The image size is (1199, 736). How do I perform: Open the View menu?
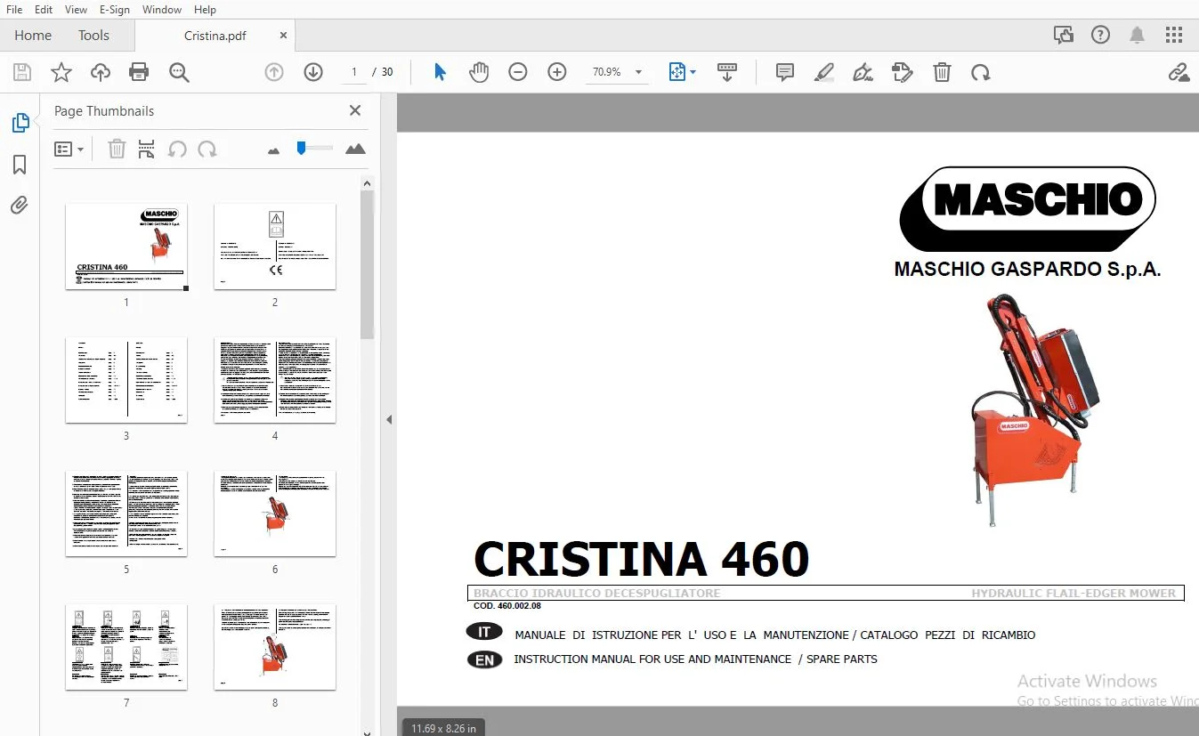tap(77, 10)
